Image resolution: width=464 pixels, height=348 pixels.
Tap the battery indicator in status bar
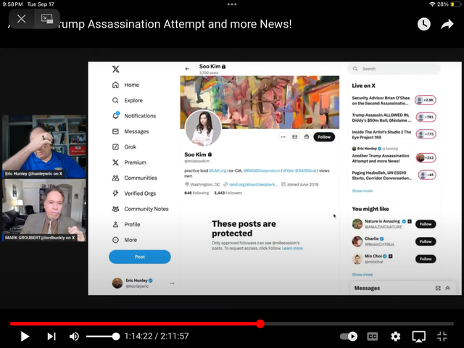[x=455, y=4]
